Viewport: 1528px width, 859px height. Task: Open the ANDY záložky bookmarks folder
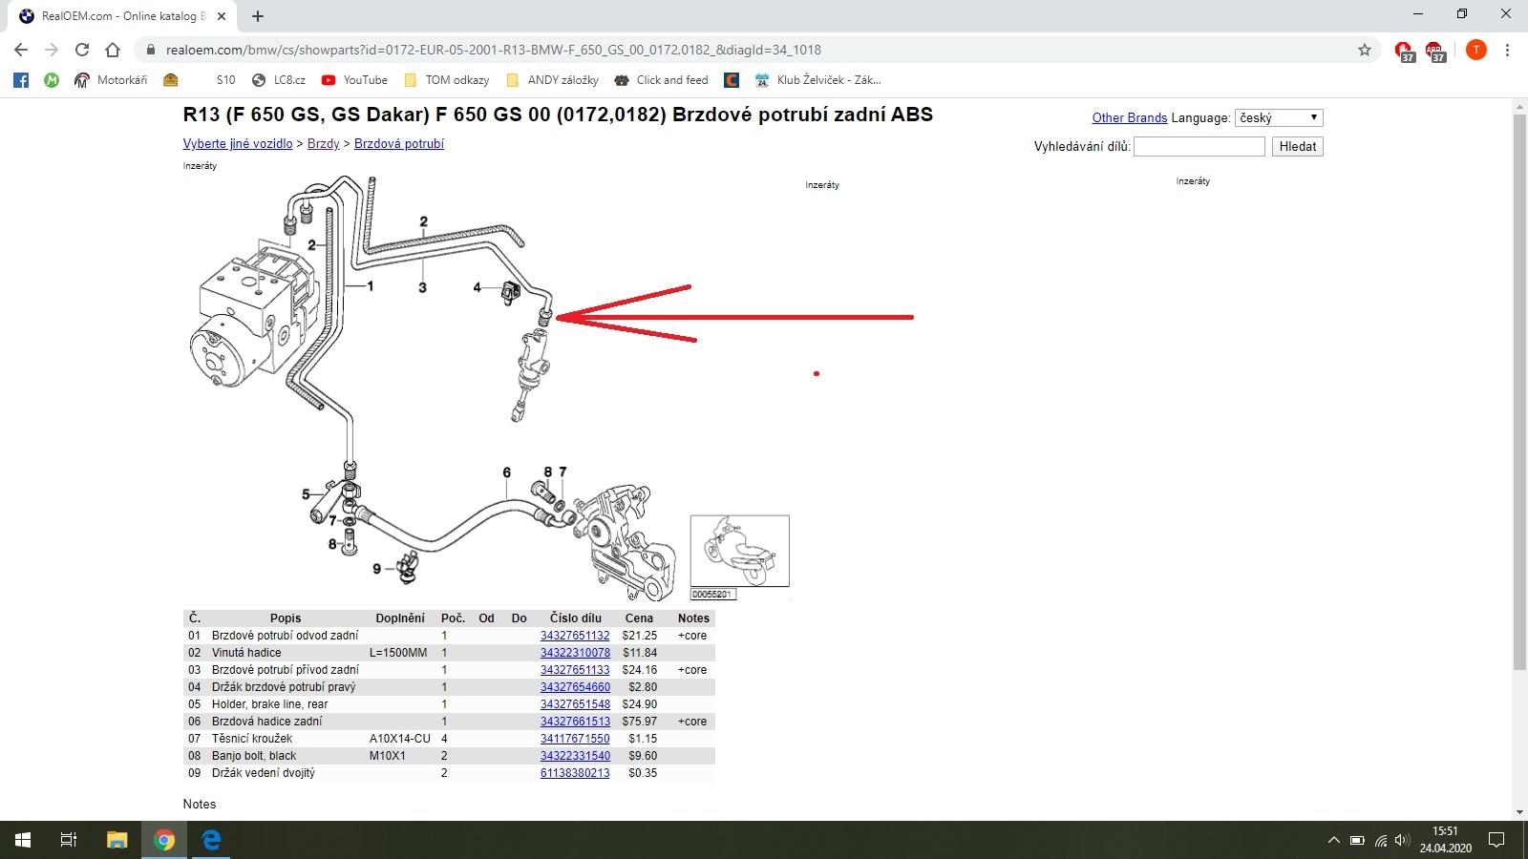coord(552,80)
